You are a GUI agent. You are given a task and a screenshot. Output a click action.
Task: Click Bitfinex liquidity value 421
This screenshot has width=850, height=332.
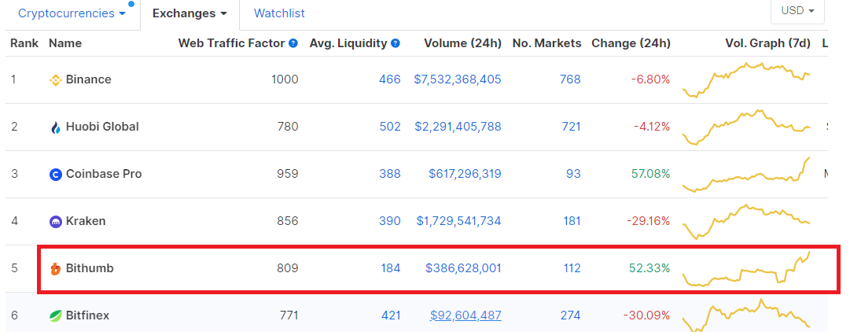pos(390,315)
